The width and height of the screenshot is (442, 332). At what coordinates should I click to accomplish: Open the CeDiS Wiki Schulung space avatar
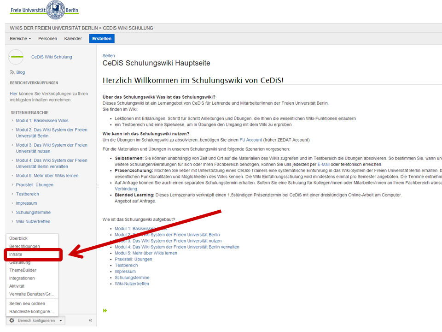pyautogui.click(x=16, y=57)
